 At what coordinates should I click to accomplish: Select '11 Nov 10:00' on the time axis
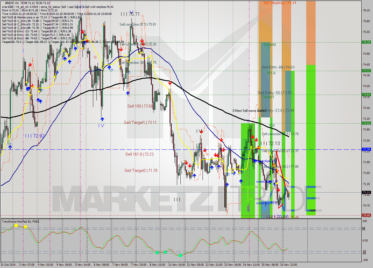click(x=177, y=265)
